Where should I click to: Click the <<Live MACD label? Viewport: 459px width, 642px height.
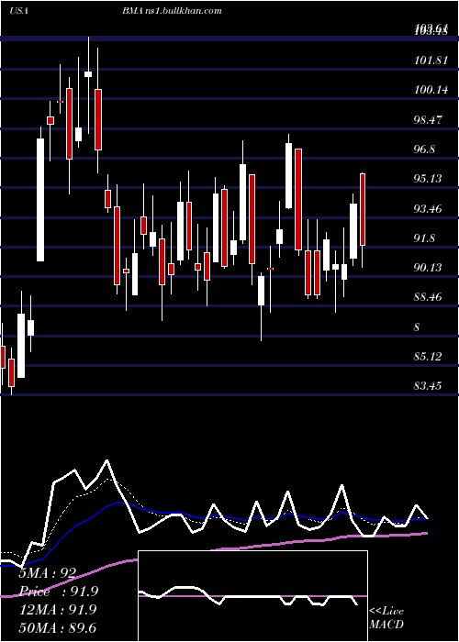pos(386,617)
